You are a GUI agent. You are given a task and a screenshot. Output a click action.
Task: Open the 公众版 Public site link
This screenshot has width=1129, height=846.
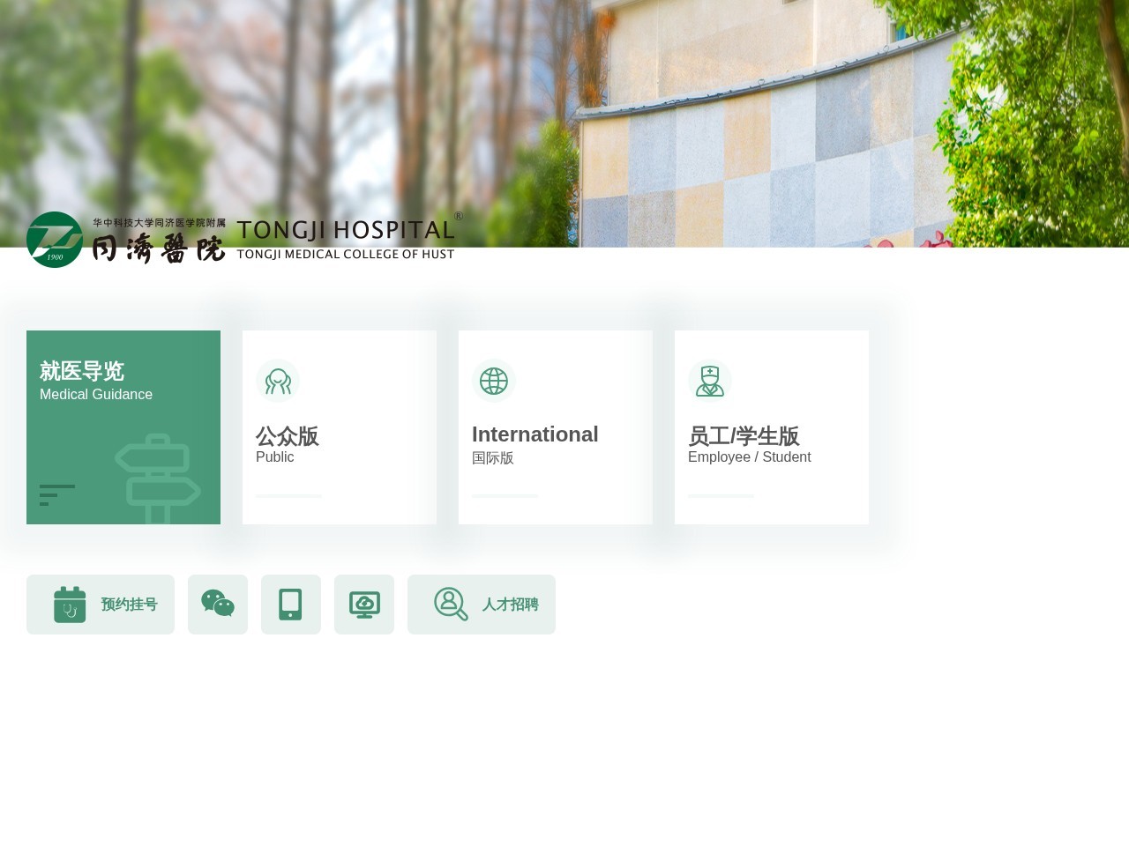pyautogui.click(x=288, y=436)
